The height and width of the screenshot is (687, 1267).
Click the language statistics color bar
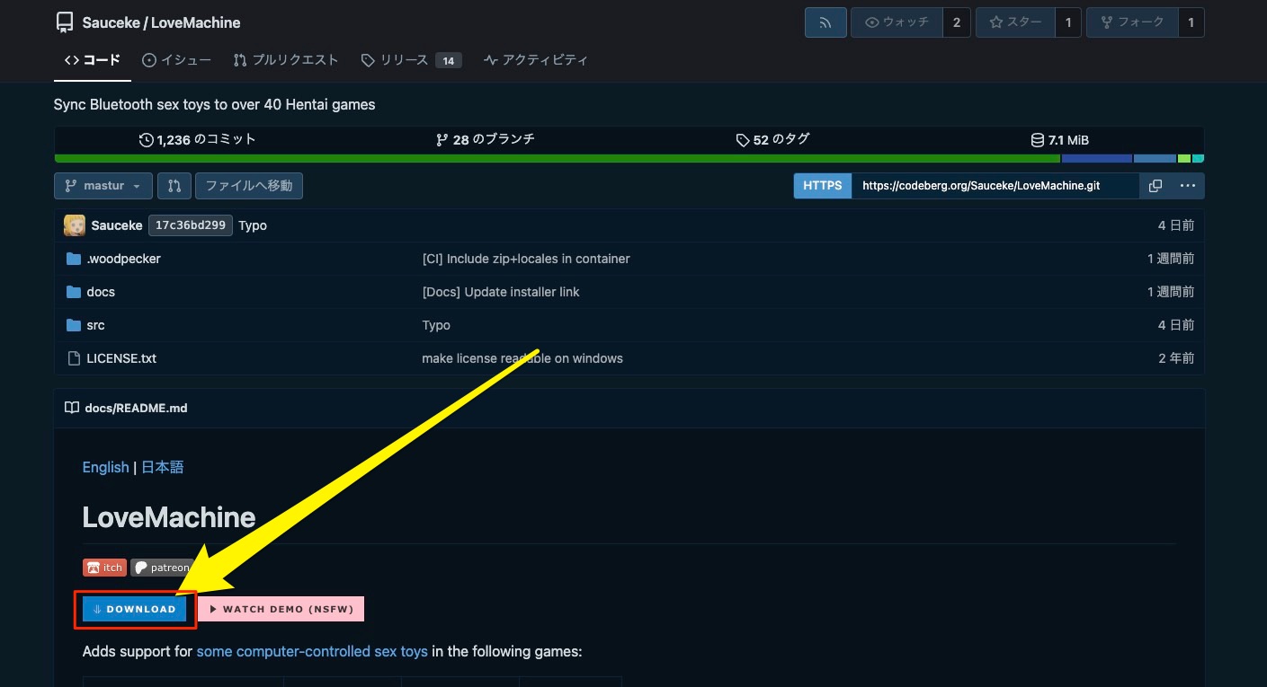coord(629,159)
